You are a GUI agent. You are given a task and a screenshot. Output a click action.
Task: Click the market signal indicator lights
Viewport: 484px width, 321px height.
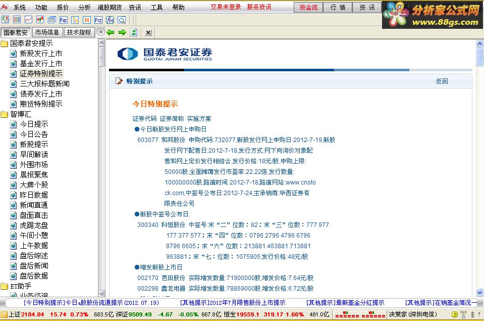(x=360, y=314)
